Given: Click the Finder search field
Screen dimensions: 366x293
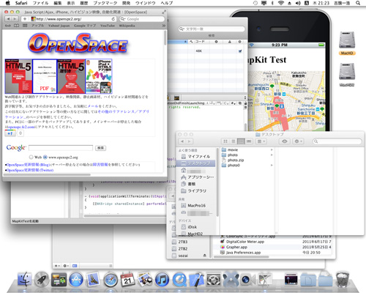Looking at the screenshot, I should pos(337,141).
